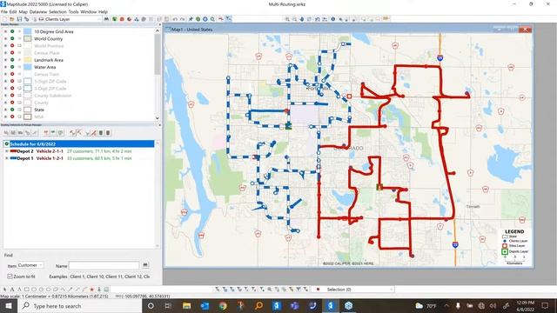557x313 pixels.
Task: Open the Edit menu
Action: [13, 11]
